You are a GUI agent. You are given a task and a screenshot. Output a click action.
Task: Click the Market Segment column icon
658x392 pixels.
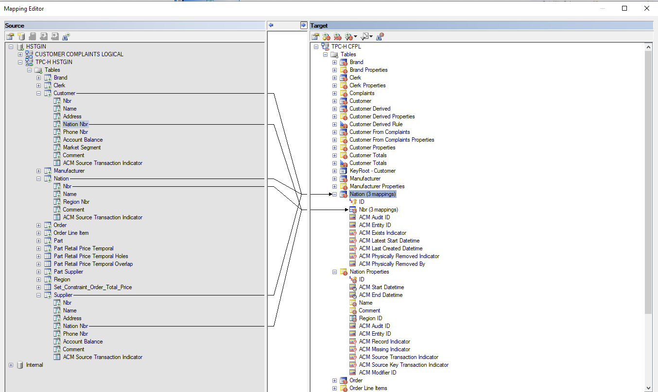[57, 147]
